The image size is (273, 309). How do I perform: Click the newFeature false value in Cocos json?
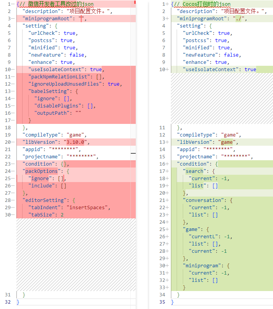click(231, 55)
